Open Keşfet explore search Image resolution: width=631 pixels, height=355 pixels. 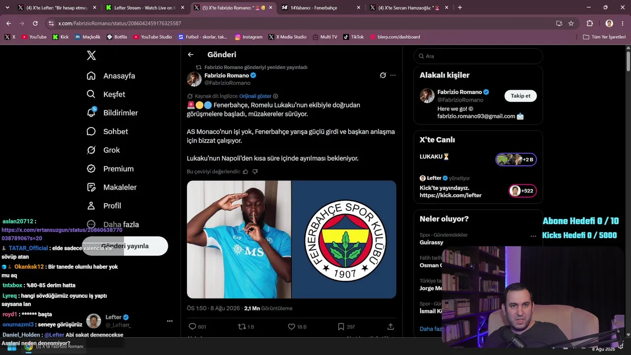tap(106, 94)
